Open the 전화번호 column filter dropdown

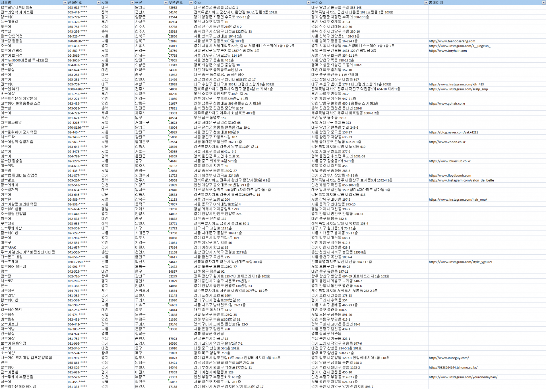coord(99,3)
